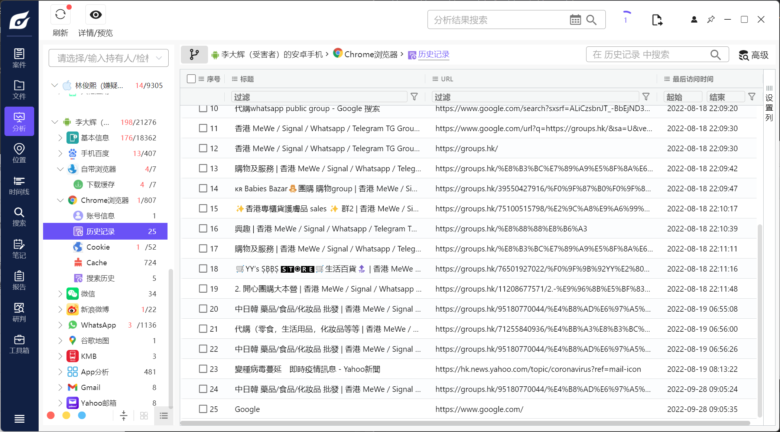This screenshot has width=780, height=432.
Task: Collapse the Chrome浏览器 tree node
Action: [x=60, y=200]
